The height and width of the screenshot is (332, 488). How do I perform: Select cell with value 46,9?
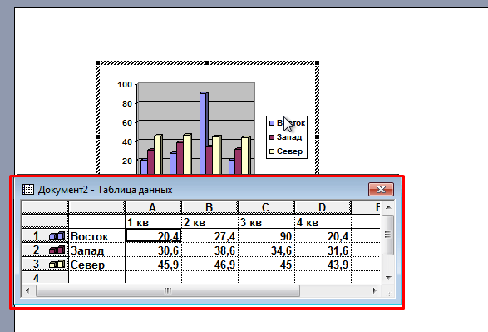click(x=209, y=265)
